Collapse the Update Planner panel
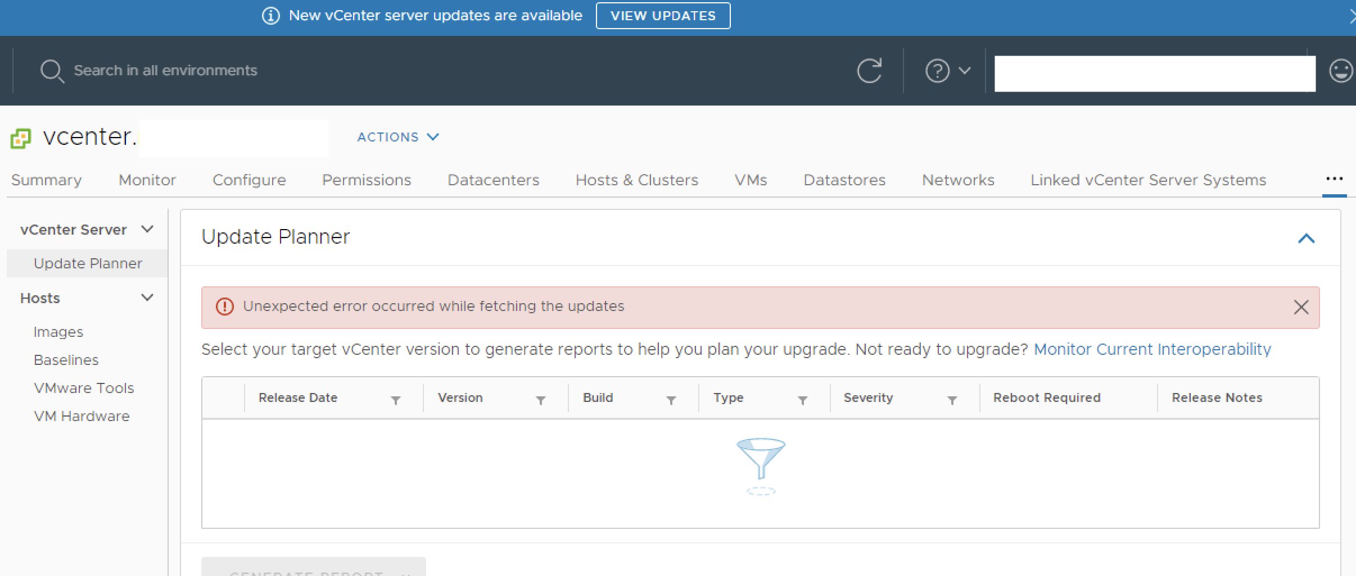 tap(1306, 239)
